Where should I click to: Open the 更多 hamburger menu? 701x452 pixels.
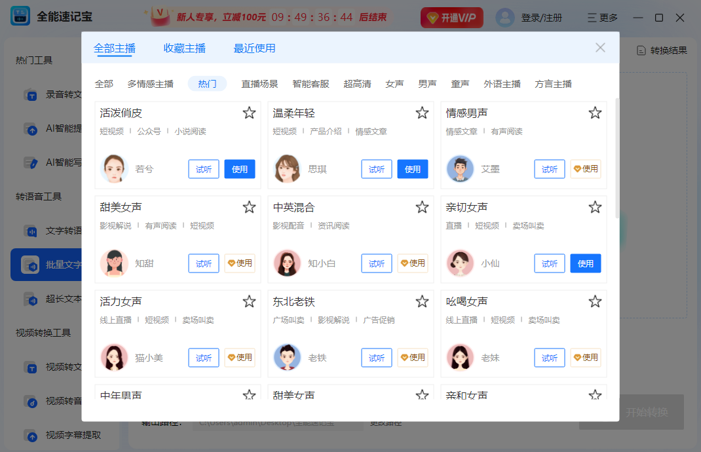point(603,18)
